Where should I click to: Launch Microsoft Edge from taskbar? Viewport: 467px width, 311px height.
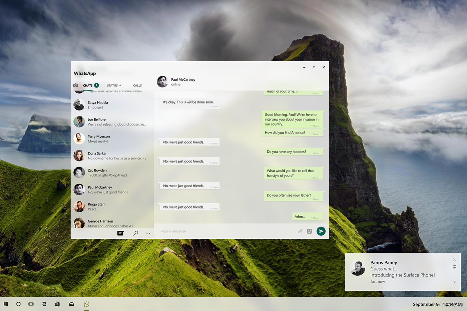(x=44, y=304)
